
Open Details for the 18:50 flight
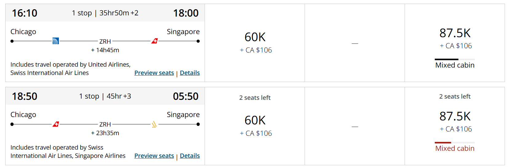[x=190, y=156]
